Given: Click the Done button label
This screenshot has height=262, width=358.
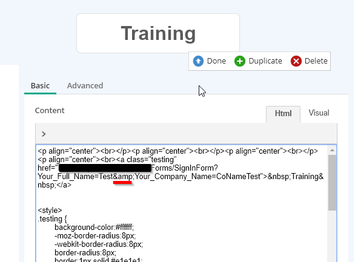Looking at the screenshot, I should 216,61.
